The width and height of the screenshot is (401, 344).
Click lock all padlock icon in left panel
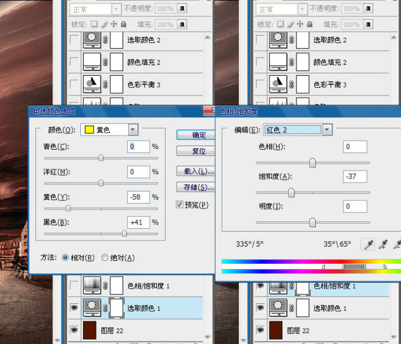point(124,24)
